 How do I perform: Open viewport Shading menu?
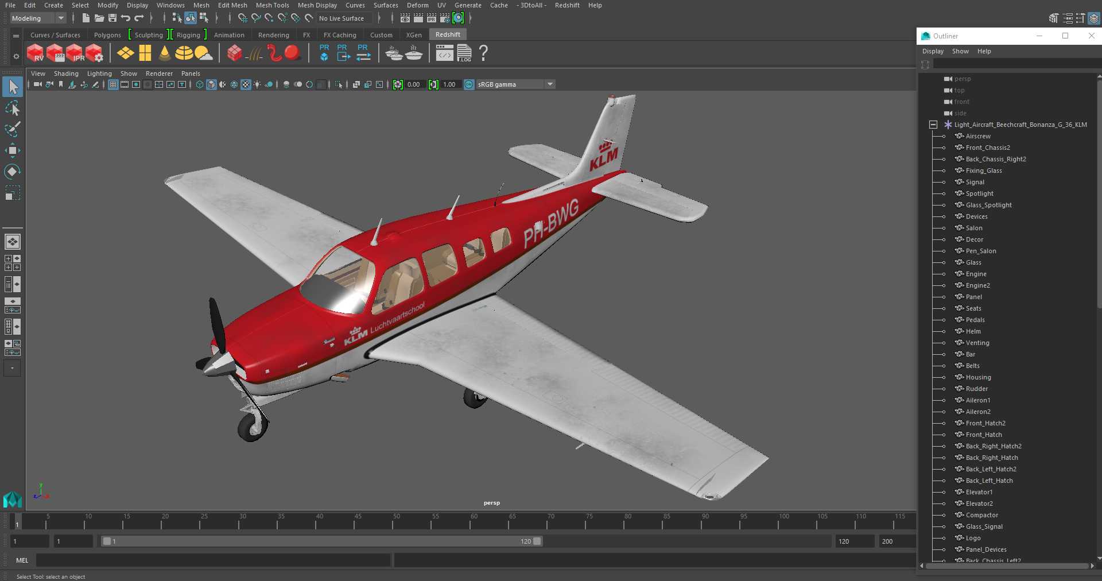tap(66, 73)
